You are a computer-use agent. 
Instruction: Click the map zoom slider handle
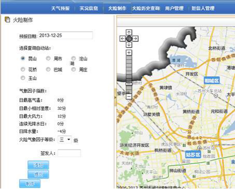129,84
